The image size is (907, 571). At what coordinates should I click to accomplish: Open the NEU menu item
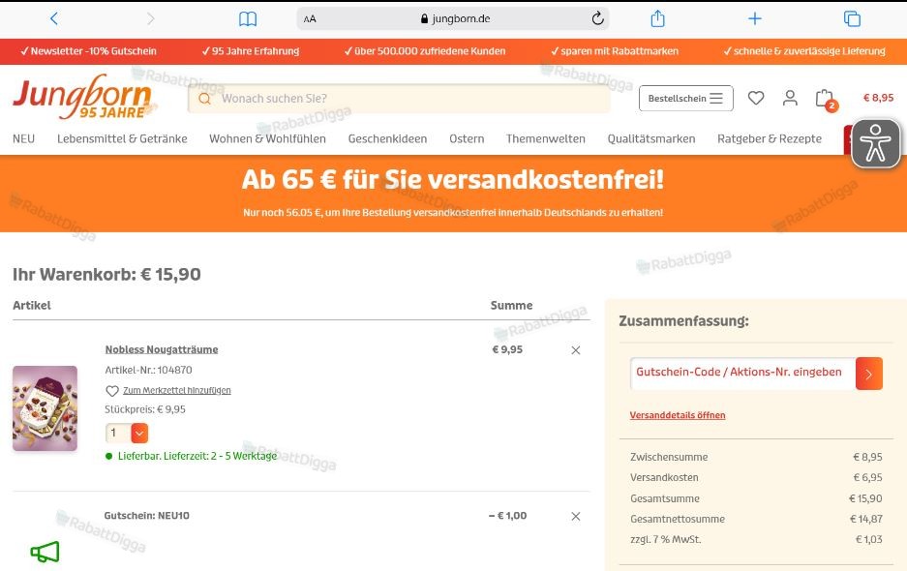(x=24, y=138)
